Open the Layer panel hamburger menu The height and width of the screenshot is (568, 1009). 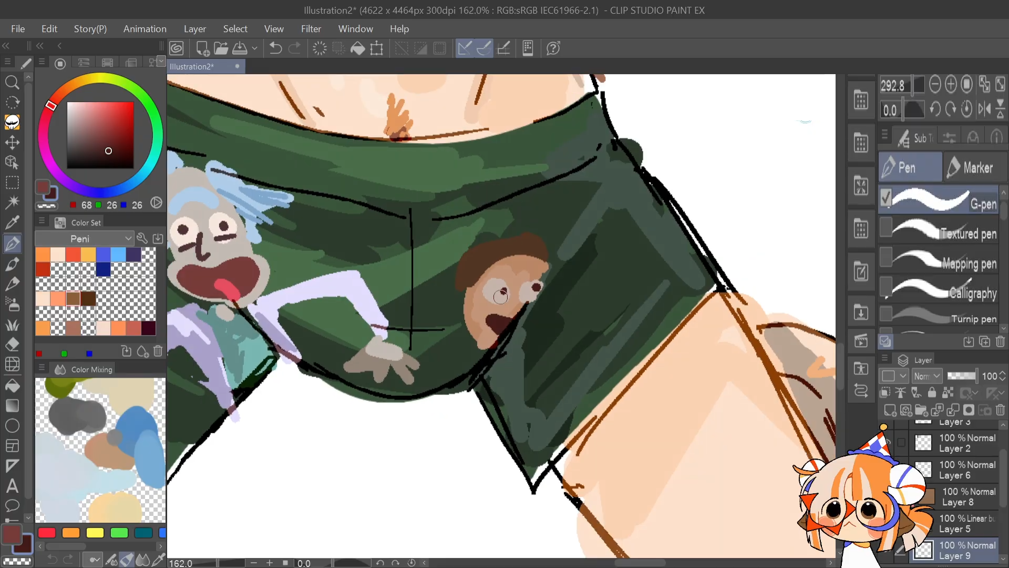click(x=885, y=359)
